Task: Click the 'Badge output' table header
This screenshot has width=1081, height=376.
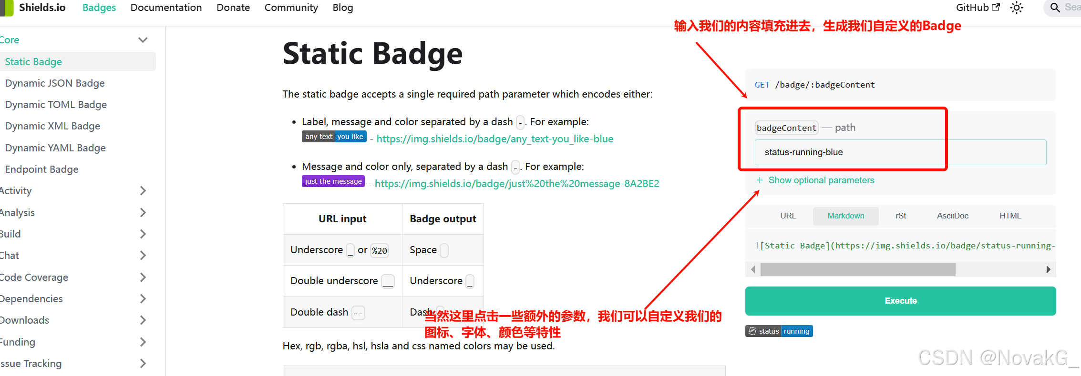Action: point(443,219)
